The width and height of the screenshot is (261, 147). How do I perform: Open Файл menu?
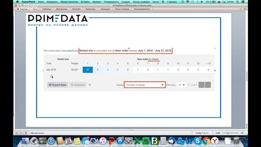[x=41, y=2]
